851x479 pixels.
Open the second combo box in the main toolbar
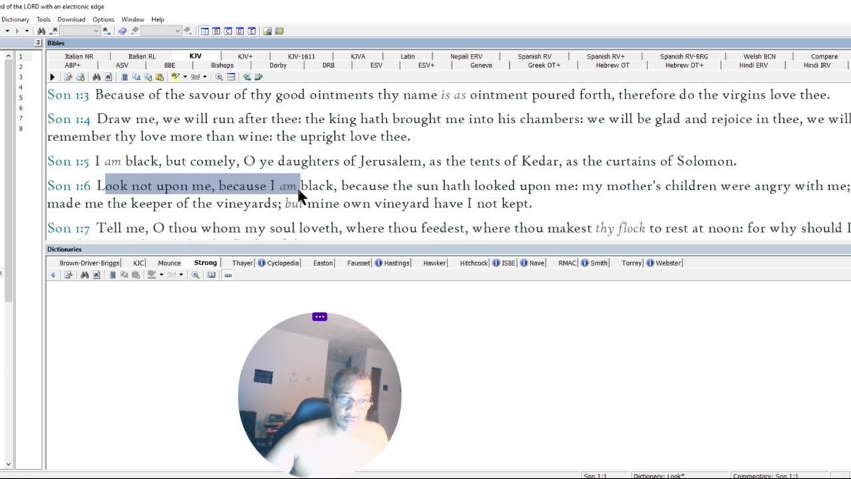[x=161, y=31]
